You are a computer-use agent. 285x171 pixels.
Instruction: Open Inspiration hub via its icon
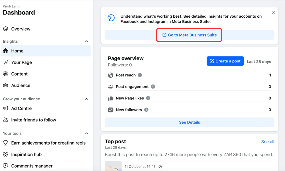click(x=5, y=154)
